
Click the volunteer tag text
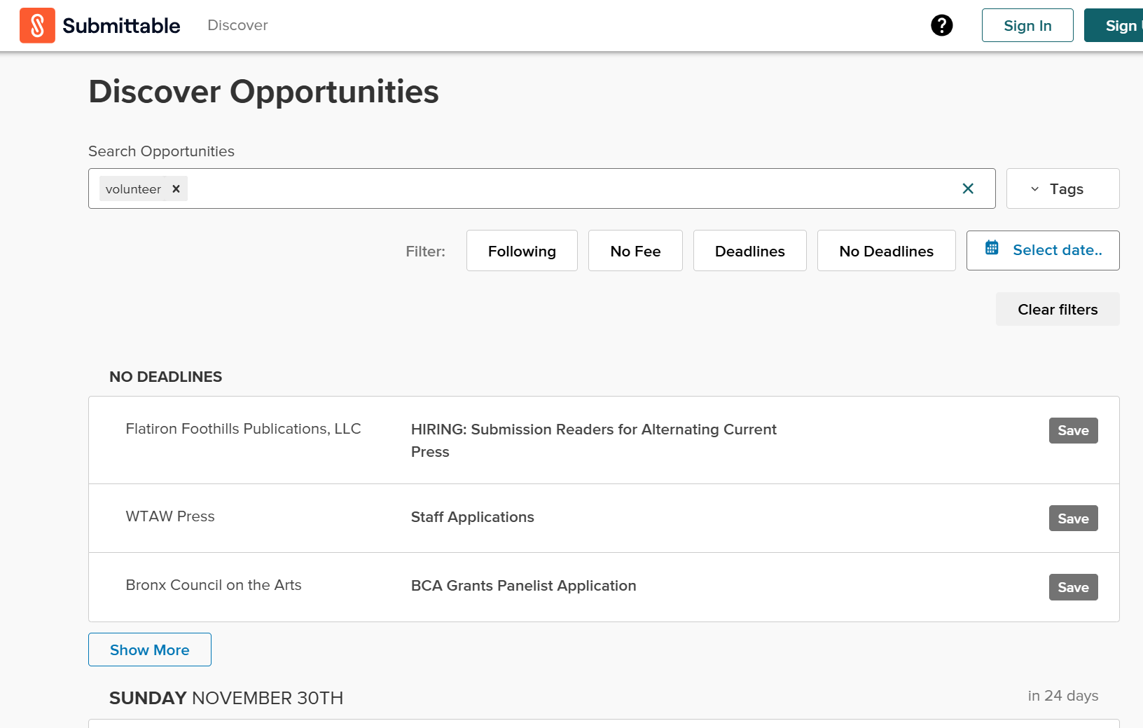[133, 189]
